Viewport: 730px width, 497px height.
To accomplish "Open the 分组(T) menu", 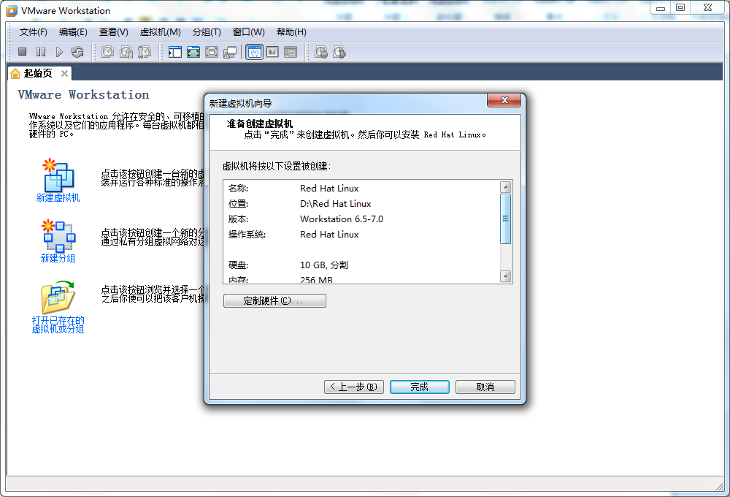I will [x=207, y=32].
